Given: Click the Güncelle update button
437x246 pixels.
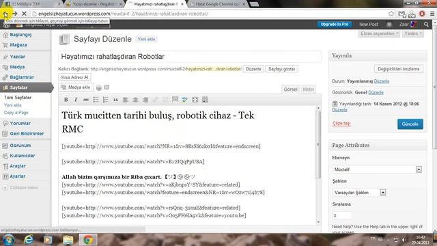Looking at the screenshot, I should tap(410, 124).
